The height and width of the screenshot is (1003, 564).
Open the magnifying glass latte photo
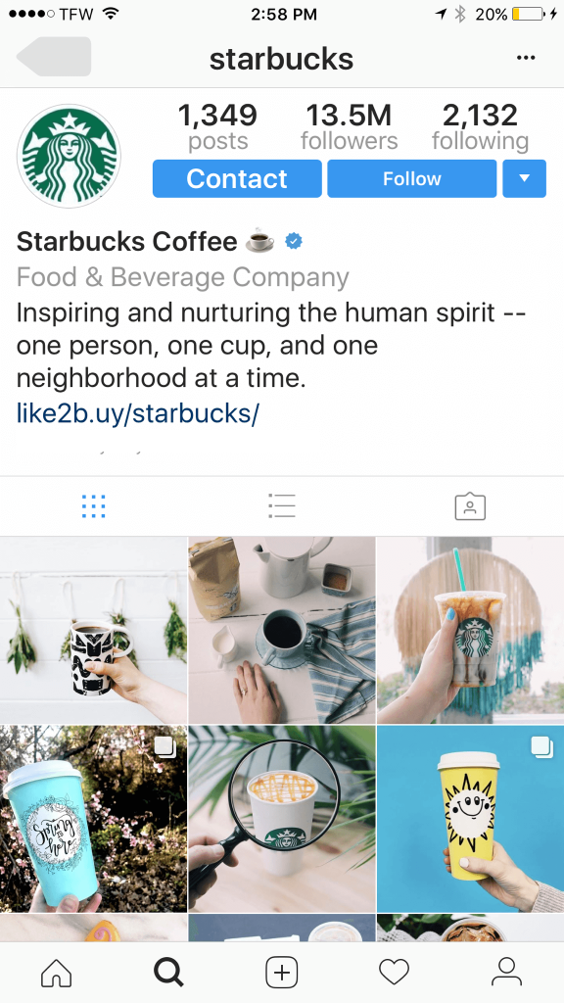[x=281, y=819]
